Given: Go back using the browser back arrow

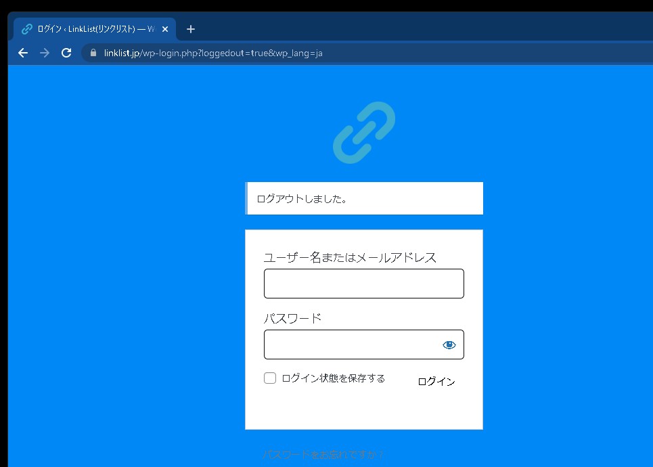Looking at the screenshot, I should (x=23, y=53).
